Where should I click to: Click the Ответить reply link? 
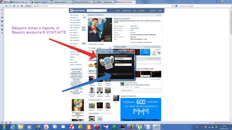point(137,87)
